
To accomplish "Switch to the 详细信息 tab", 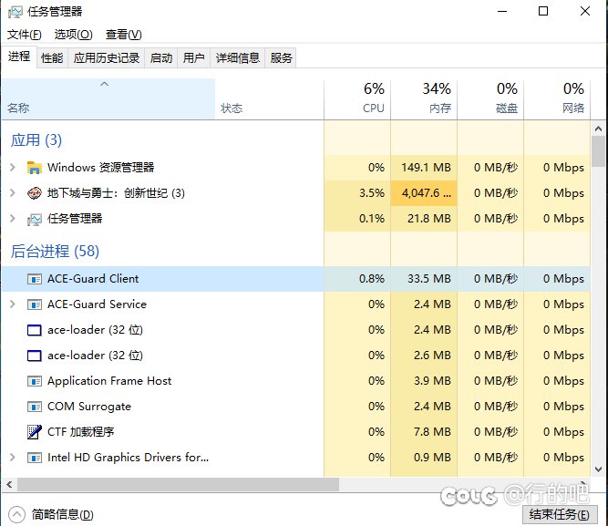I will [x=237, y=57].
